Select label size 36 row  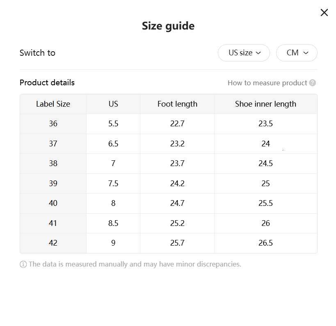tap(53, 124)
